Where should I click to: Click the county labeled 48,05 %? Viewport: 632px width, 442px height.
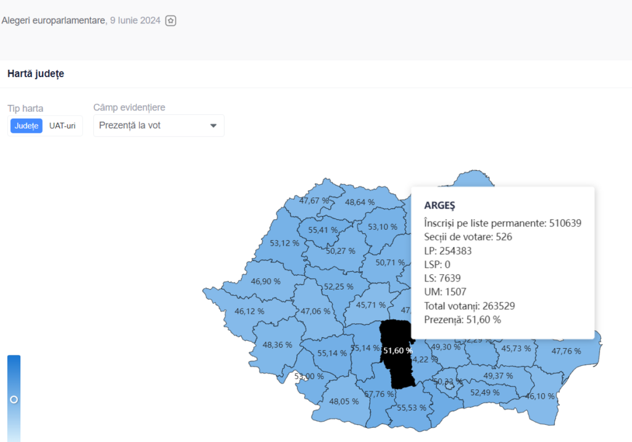343,401
